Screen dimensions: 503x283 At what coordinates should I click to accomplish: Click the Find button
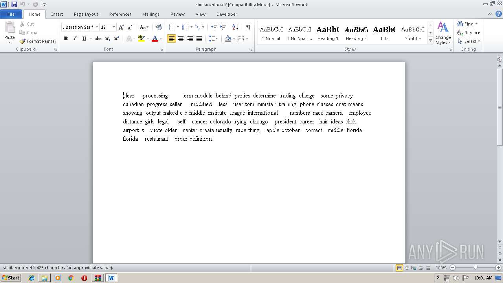468,24
